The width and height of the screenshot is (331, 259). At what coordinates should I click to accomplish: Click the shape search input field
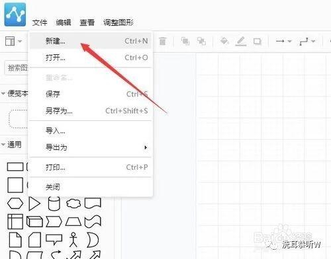(17, 68)
